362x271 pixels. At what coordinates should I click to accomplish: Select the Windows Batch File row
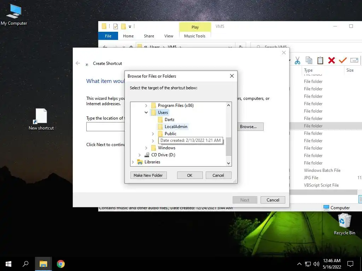322,170
